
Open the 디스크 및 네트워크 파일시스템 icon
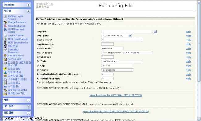tap(5, 63)
